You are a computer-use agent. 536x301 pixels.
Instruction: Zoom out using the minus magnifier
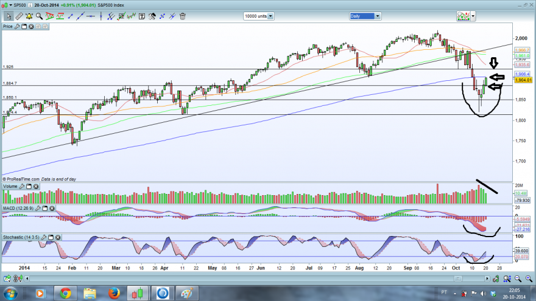(518, 279)
